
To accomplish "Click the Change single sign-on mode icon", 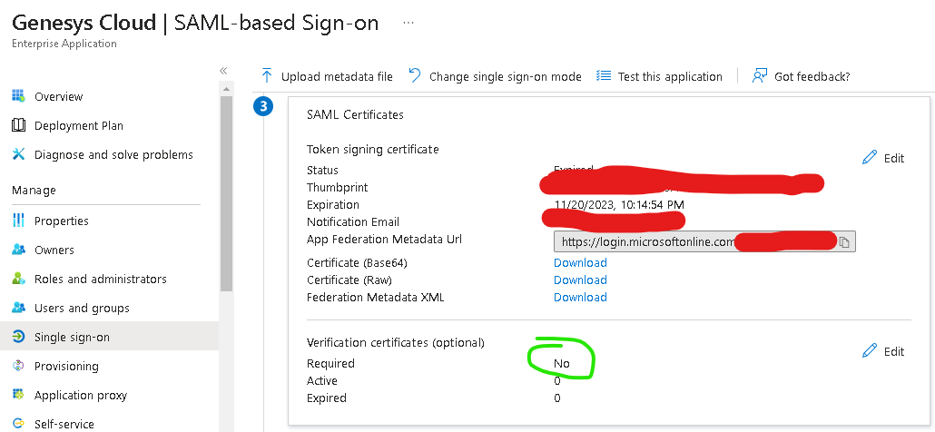I will click(415, 76).
